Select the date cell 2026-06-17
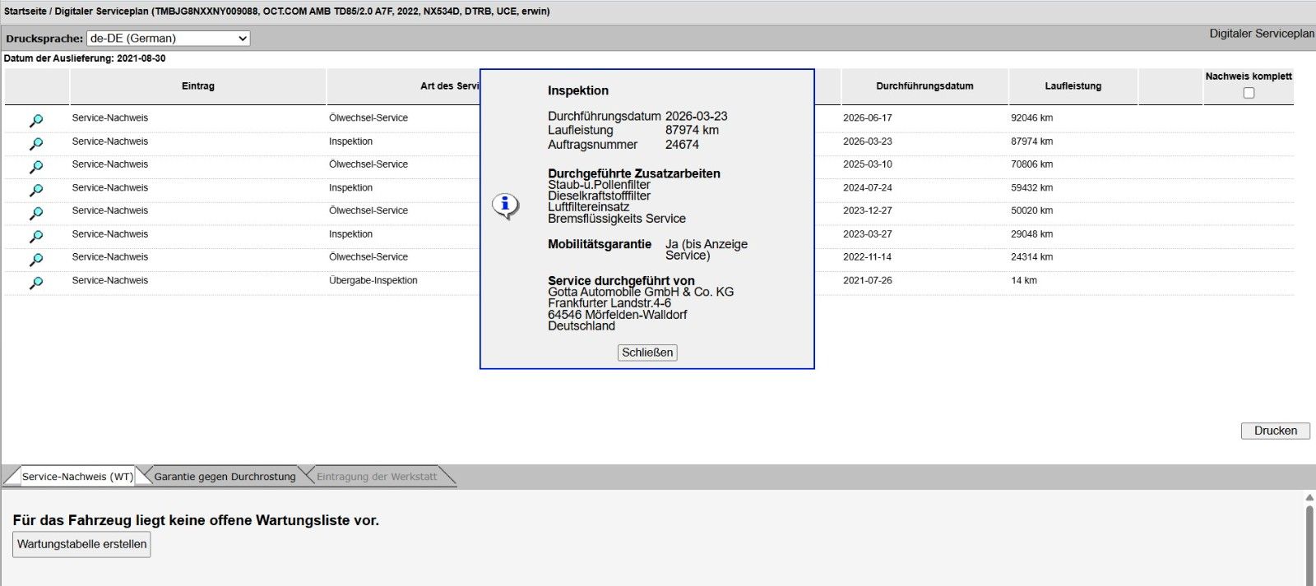This screenshot has height=586, width=1316. 868,118
